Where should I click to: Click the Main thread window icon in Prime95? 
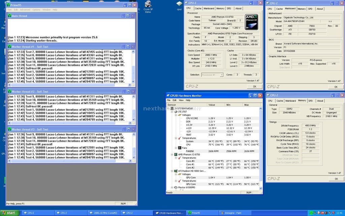(9, 16)
